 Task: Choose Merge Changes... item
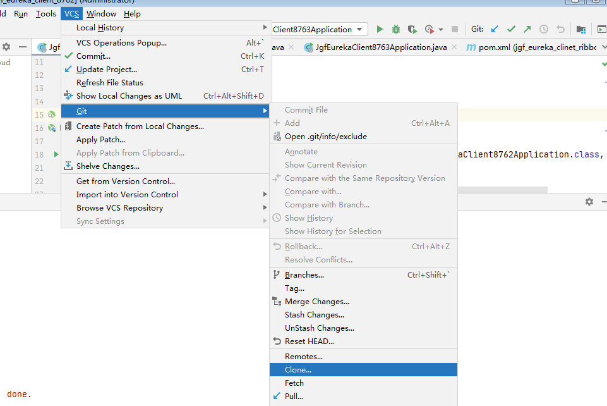coord(363,301)
